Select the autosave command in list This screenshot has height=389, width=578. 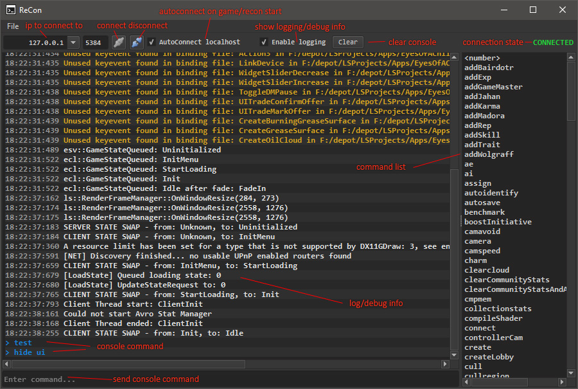point(482,203)
